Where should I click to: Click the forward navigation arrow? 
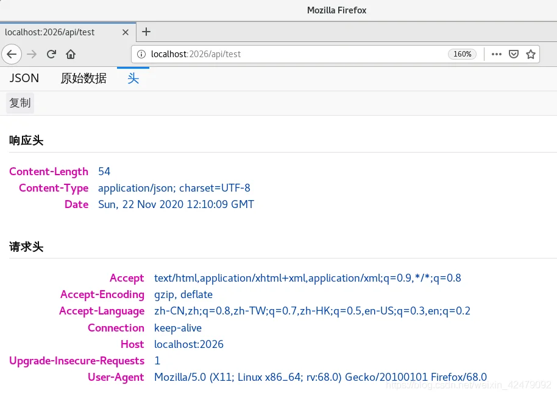click(x=32, y=54)
